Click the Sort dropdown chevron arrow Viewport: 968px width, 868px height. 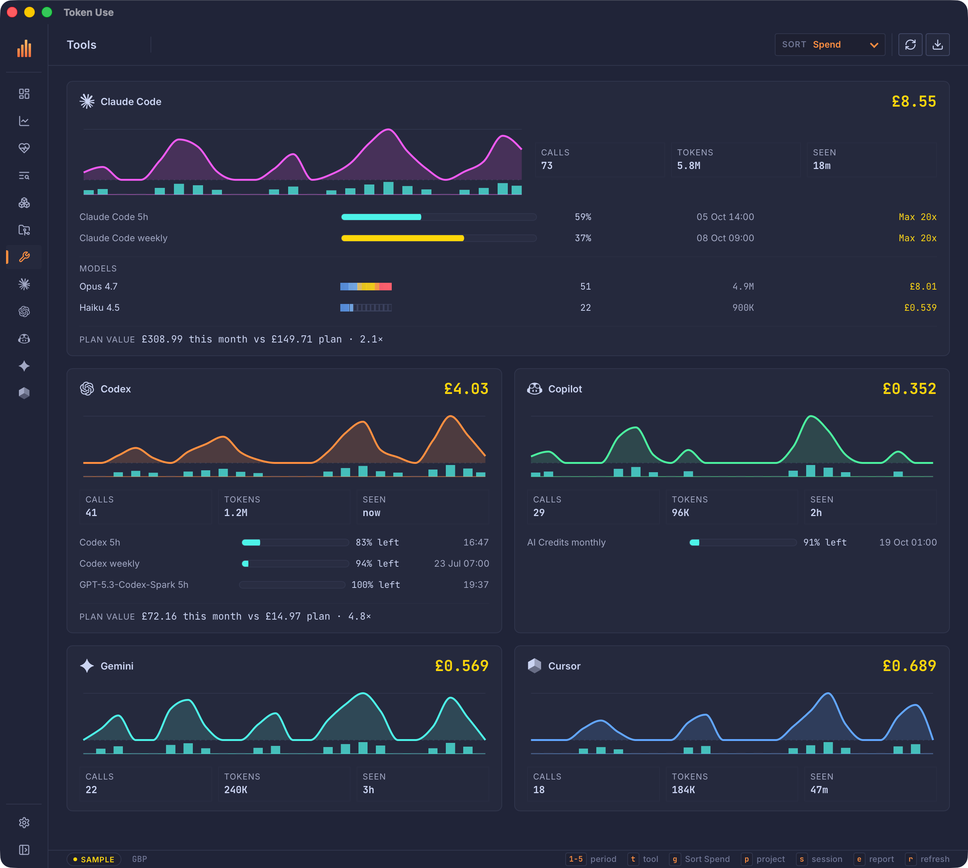click(x=874, y=45)
